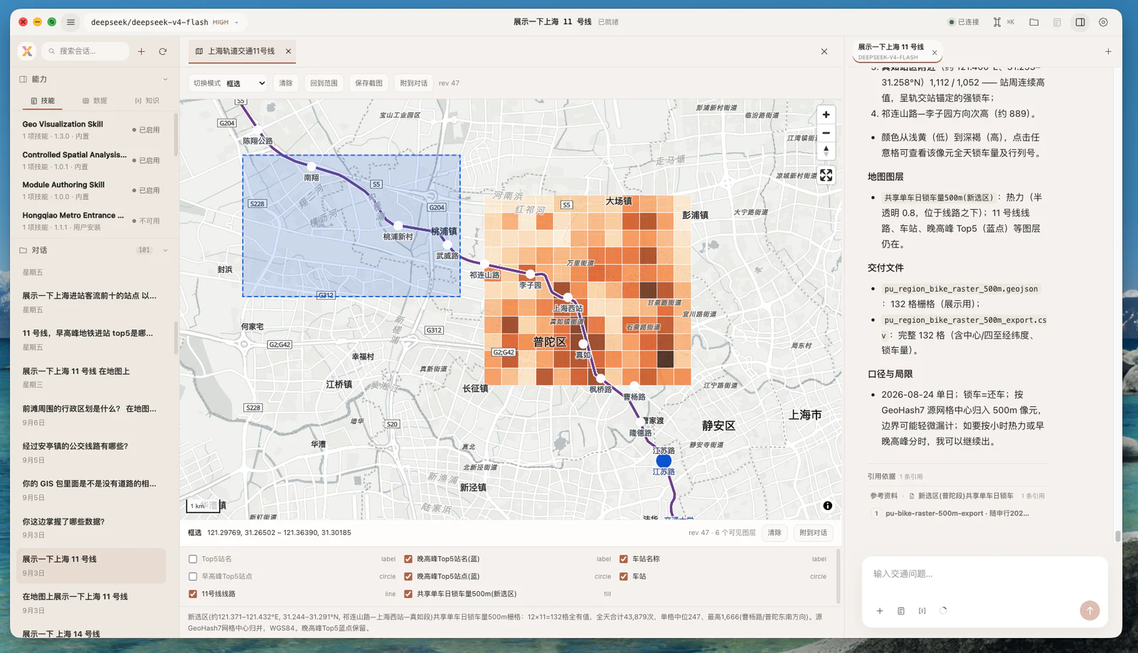Image resolution: width=1138 pixels, height=653 pixels.
Task: Open conversation 经过安亭镇的公交线路有哪些?
Action: coord(90,452)
